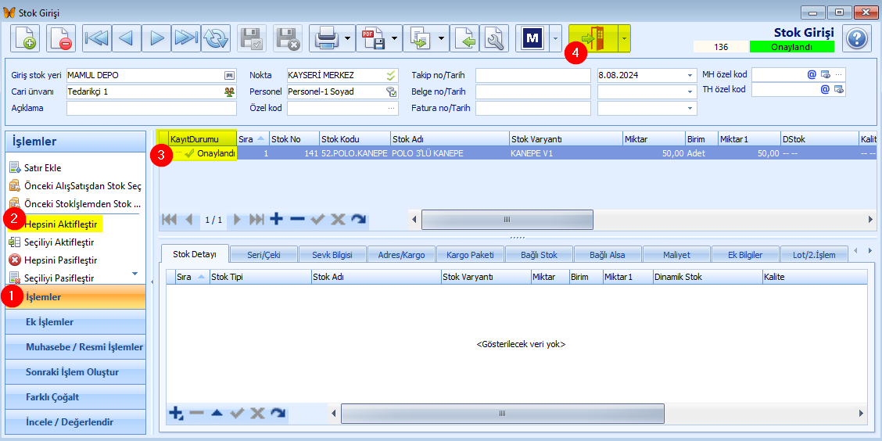Expand more items in İşlemler list
882x441 pixels.
click(135, 274)
